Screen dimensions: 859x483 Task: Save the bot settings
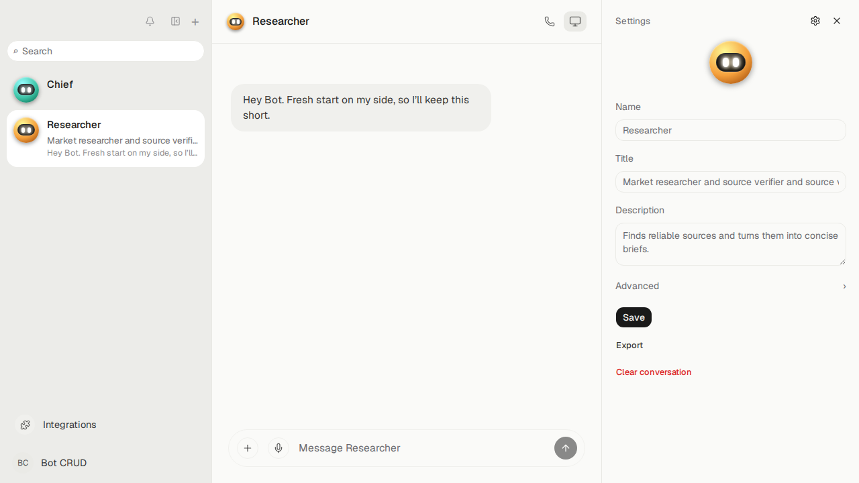click(634, 317)
